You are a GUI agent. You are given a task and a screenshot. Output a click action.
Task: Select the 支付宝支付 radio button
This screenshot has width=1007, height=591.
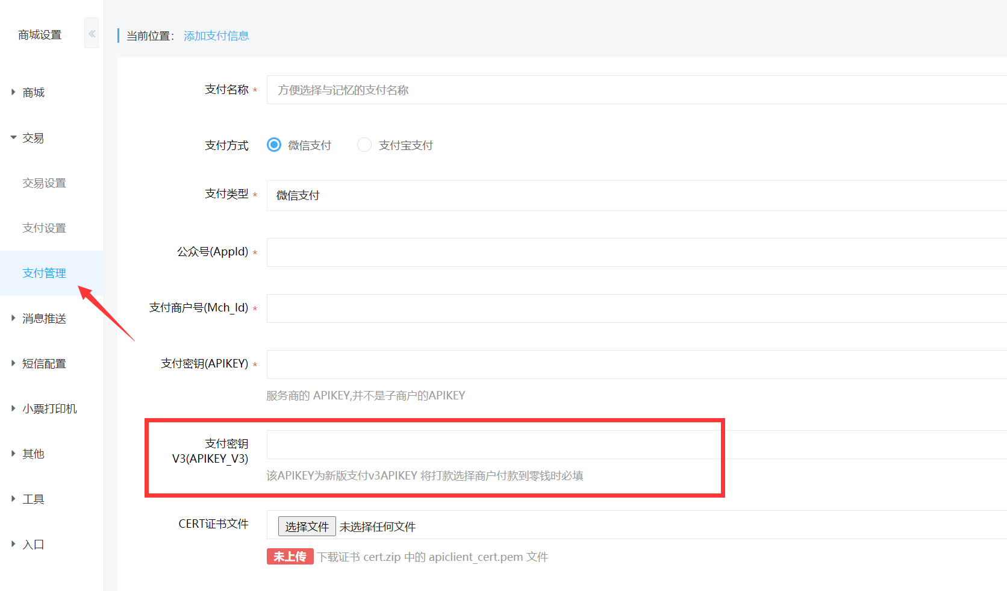[364, 145]
